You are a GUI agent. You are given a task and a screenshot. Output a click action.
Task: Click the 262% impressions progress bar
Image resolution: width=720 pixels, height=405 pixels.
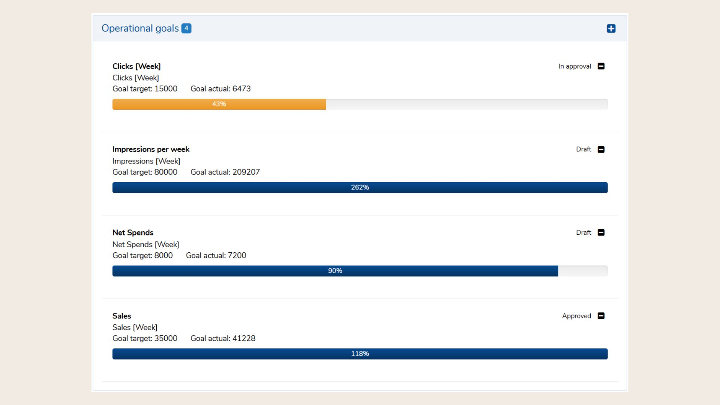[360, 187]
